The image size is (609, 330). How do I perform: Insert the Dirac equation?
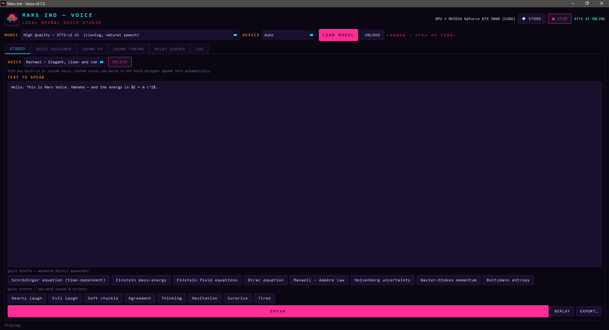266,280
